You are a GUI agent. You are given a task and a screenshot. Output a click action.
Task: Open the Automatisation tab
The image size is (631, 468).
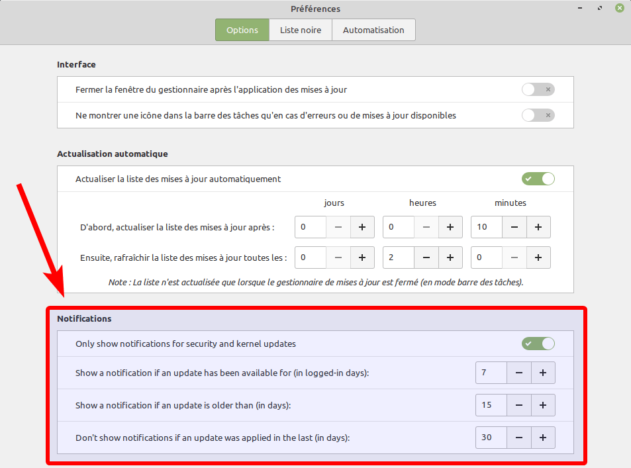point(373,30)
